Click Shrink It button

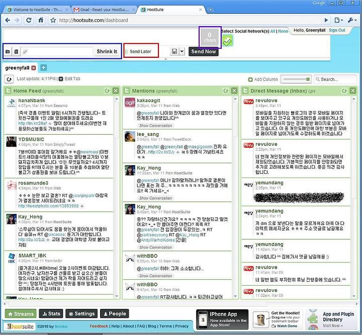coord(107,51)
